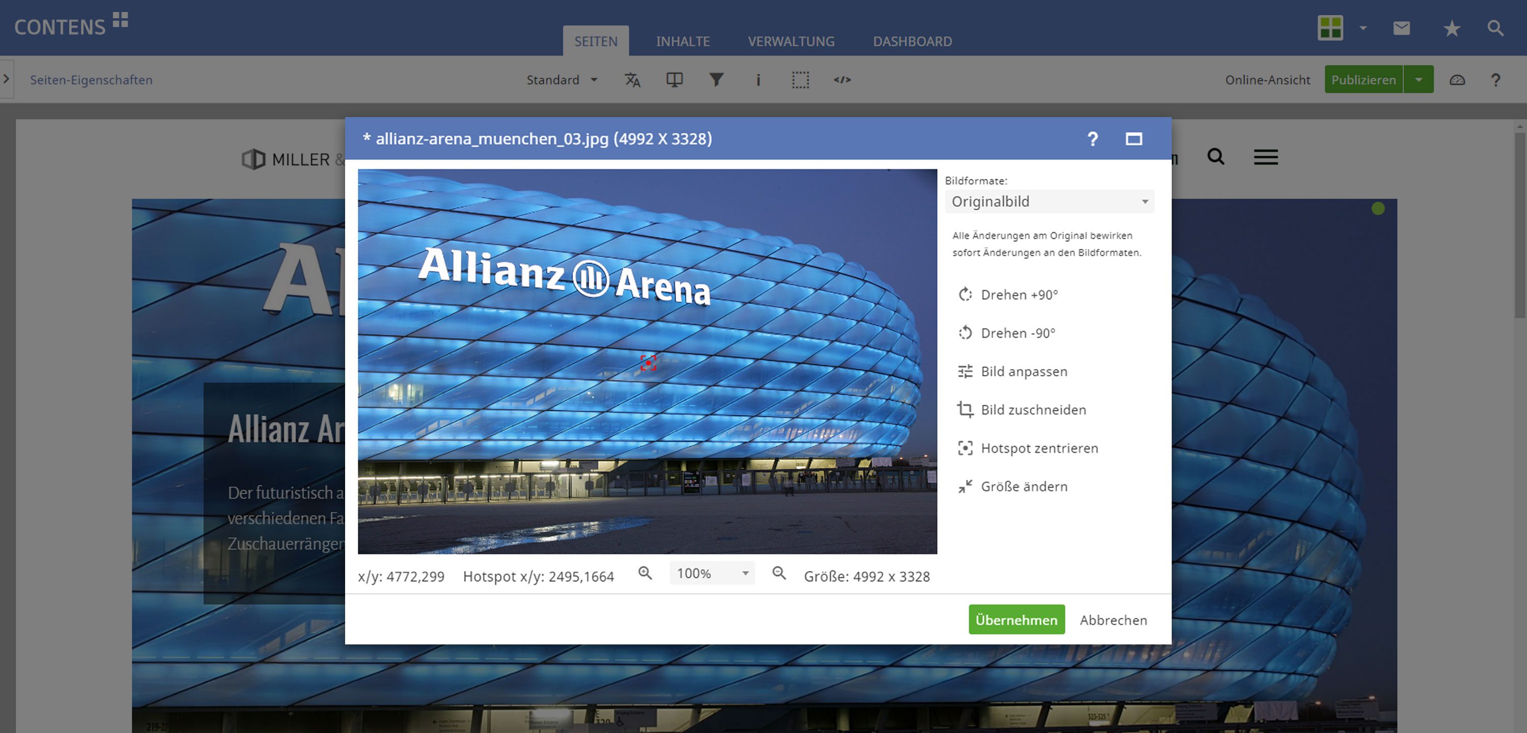Rotate the image -90 degrees
The width and height of the screenshot is (1527, 733).
click(x=1019, y=333)
